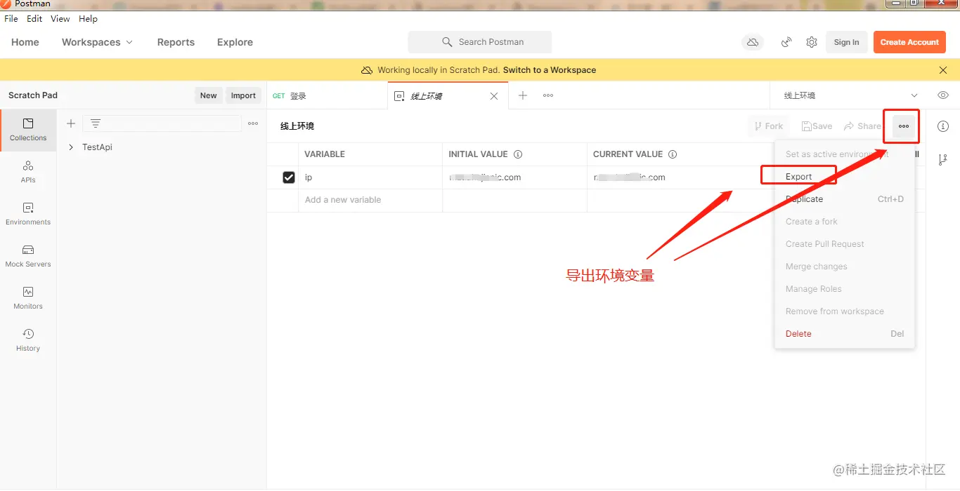The image size is (960, 491).
Task: Open the Mock Servers sidebar panel
Action: pos(28,256)
